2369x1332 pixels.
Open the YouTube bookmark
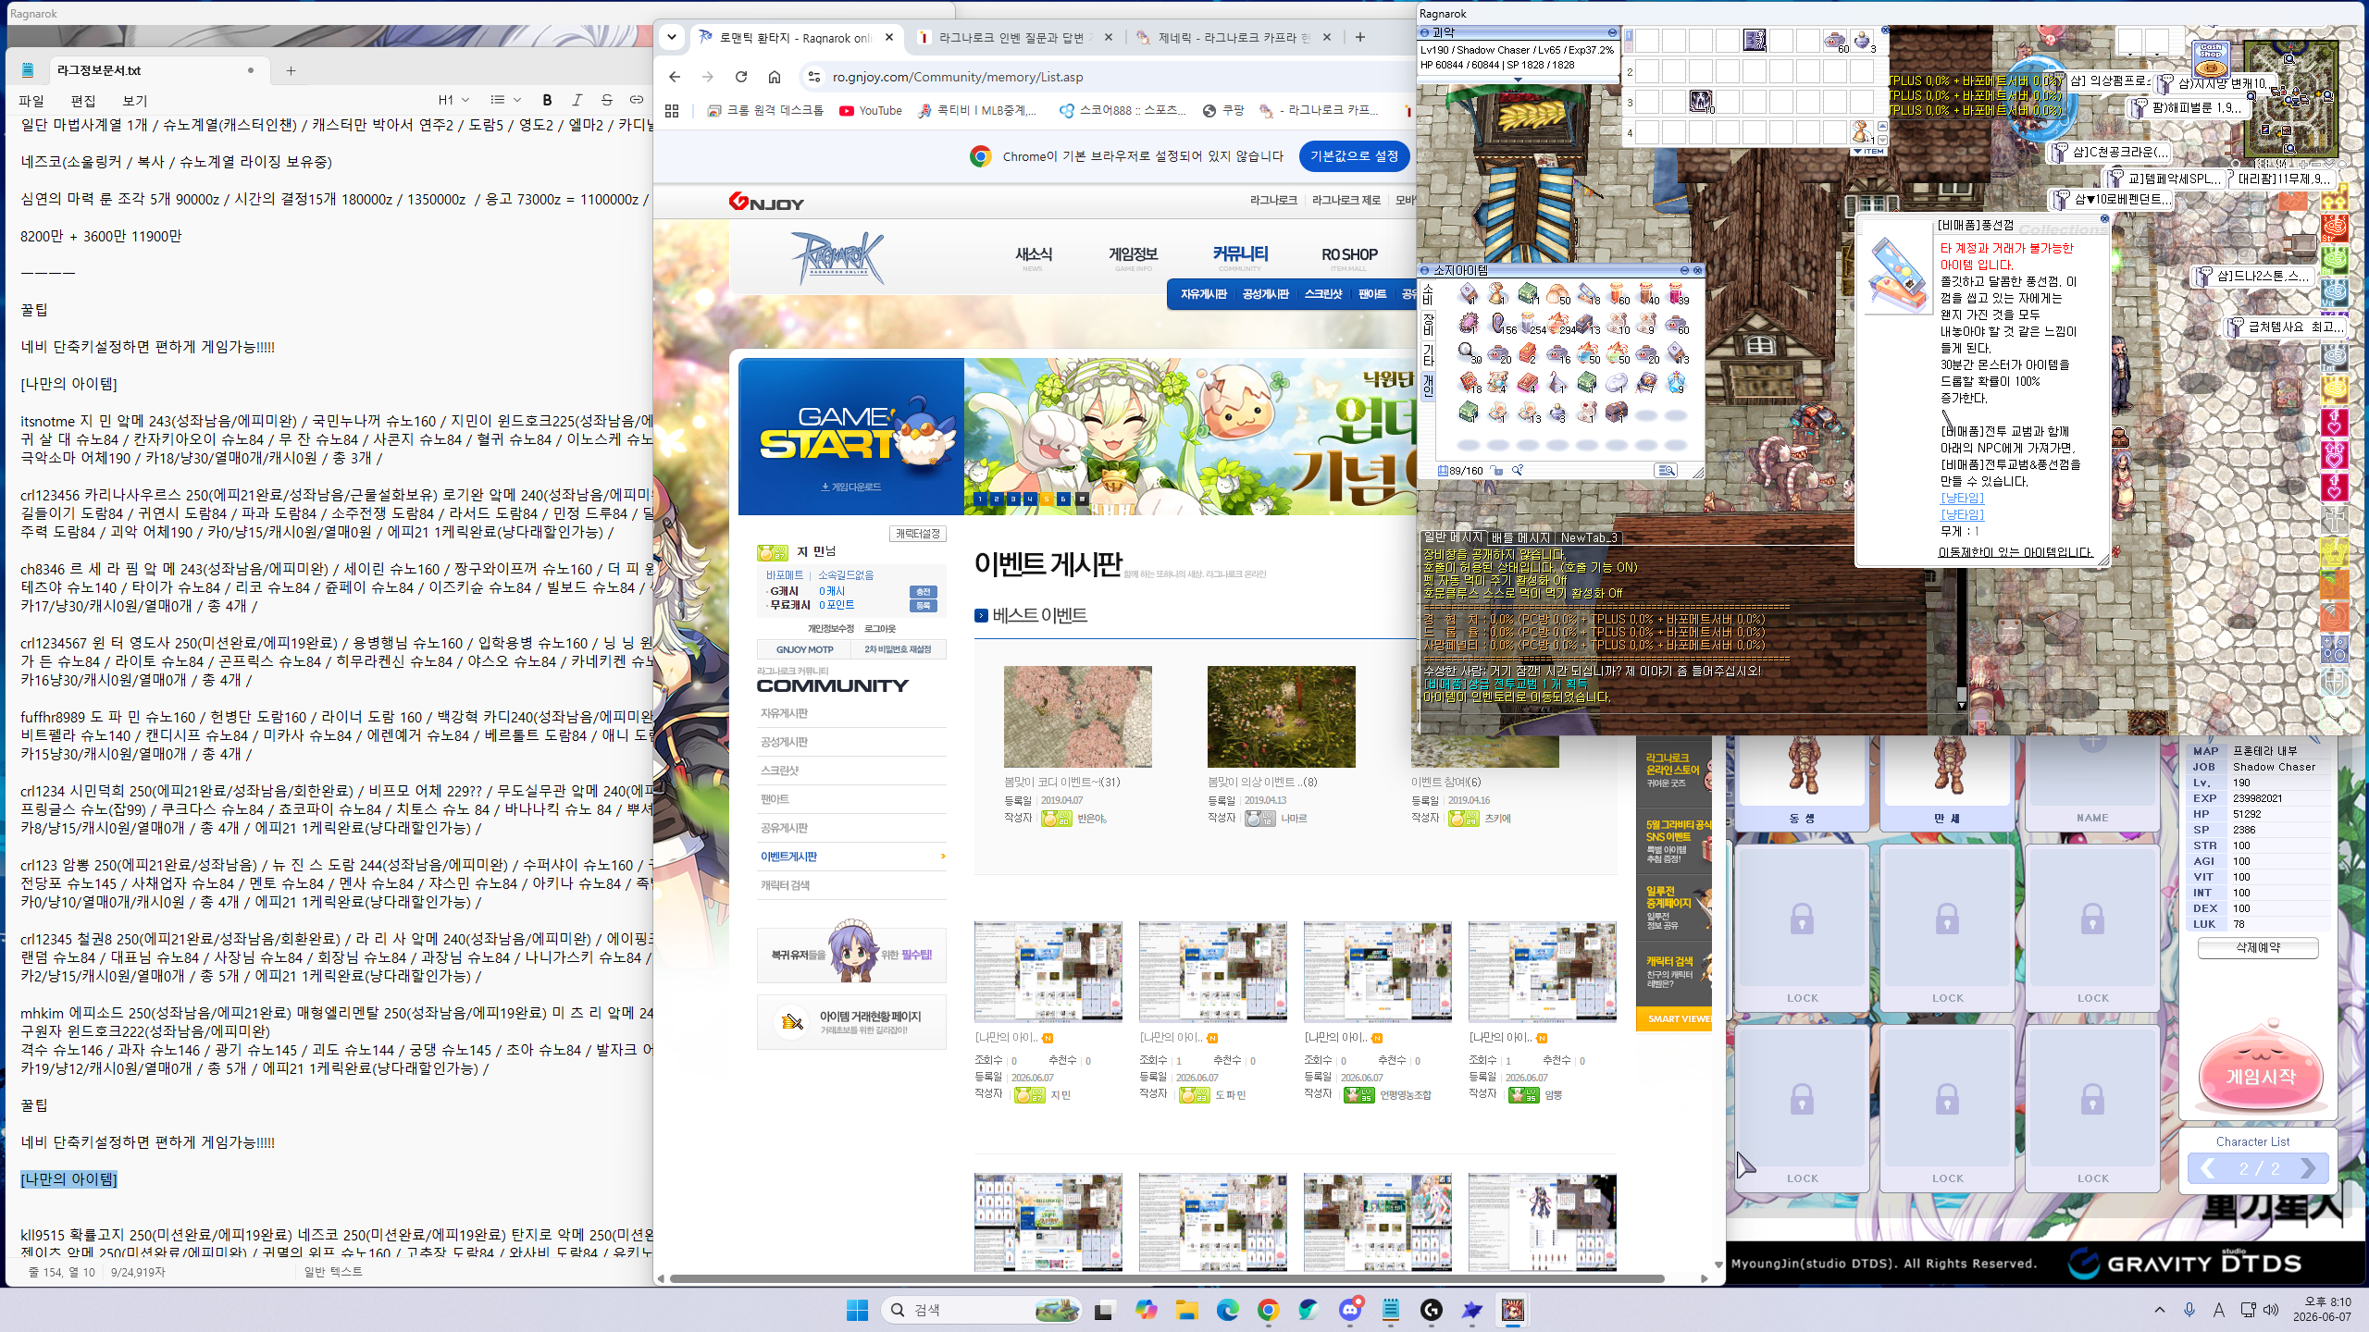871,111
